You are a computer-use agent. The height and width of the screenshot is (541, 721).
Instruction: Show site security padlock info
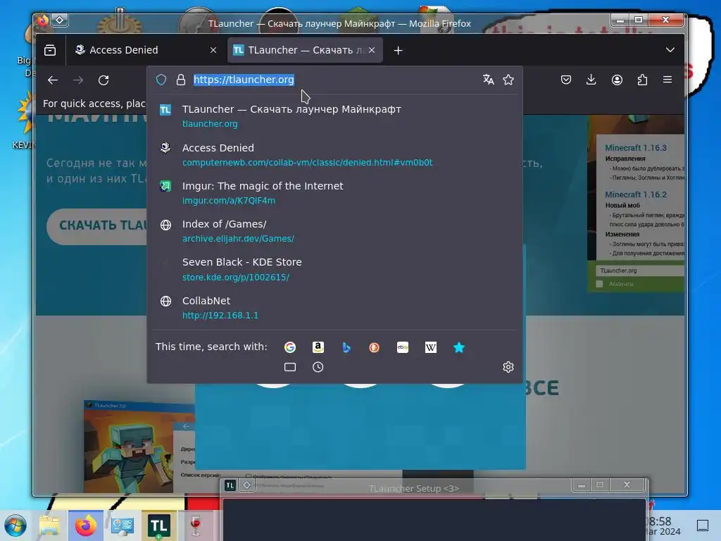tap(181, 80)
